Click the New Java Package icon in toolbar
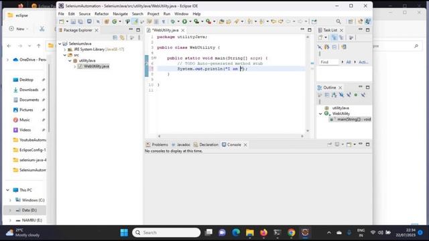429x241 pixels. [x=107, y=21]
